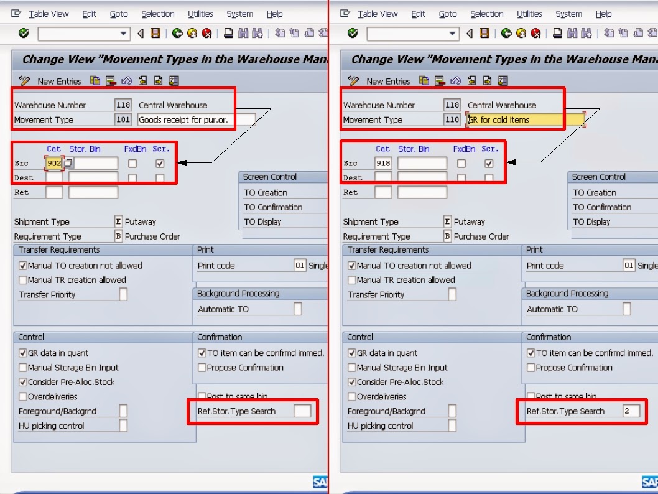Click the New Entries button
Image resolution: width=658 pixels, height=494 pixels.
tap(58, 81)
